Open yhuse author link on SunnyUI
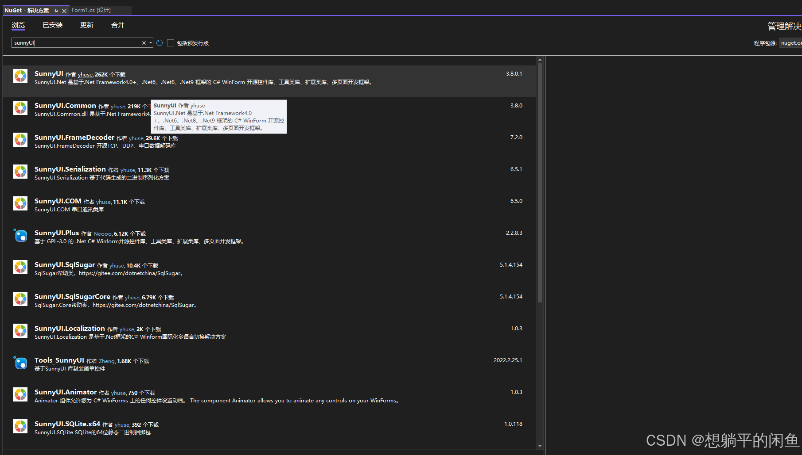 coord(85,75)
